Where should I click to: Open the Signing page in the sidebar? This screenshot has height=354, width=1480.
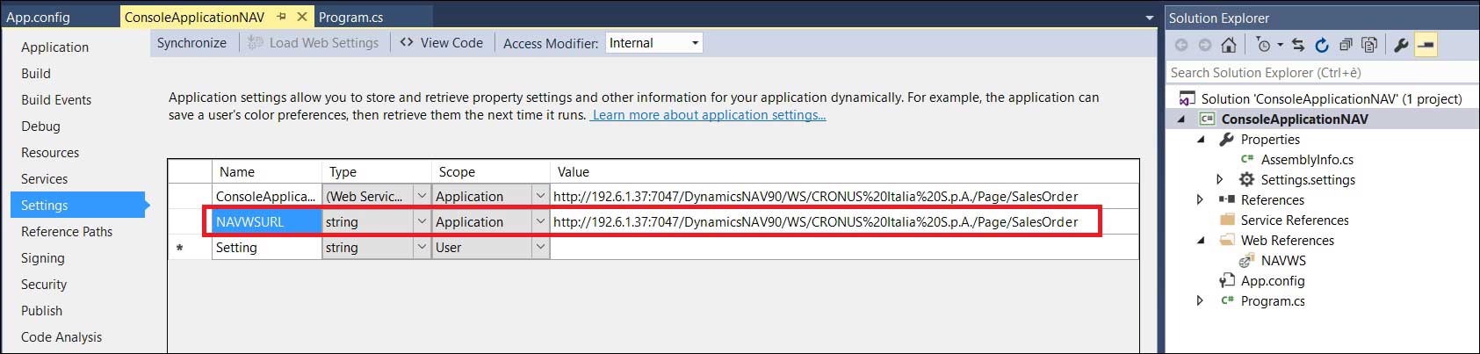click(43, 258)
